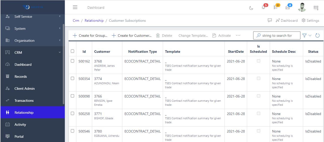324x142 pixels.
Task: Click the CRM book icon
Action: (8, 52)
